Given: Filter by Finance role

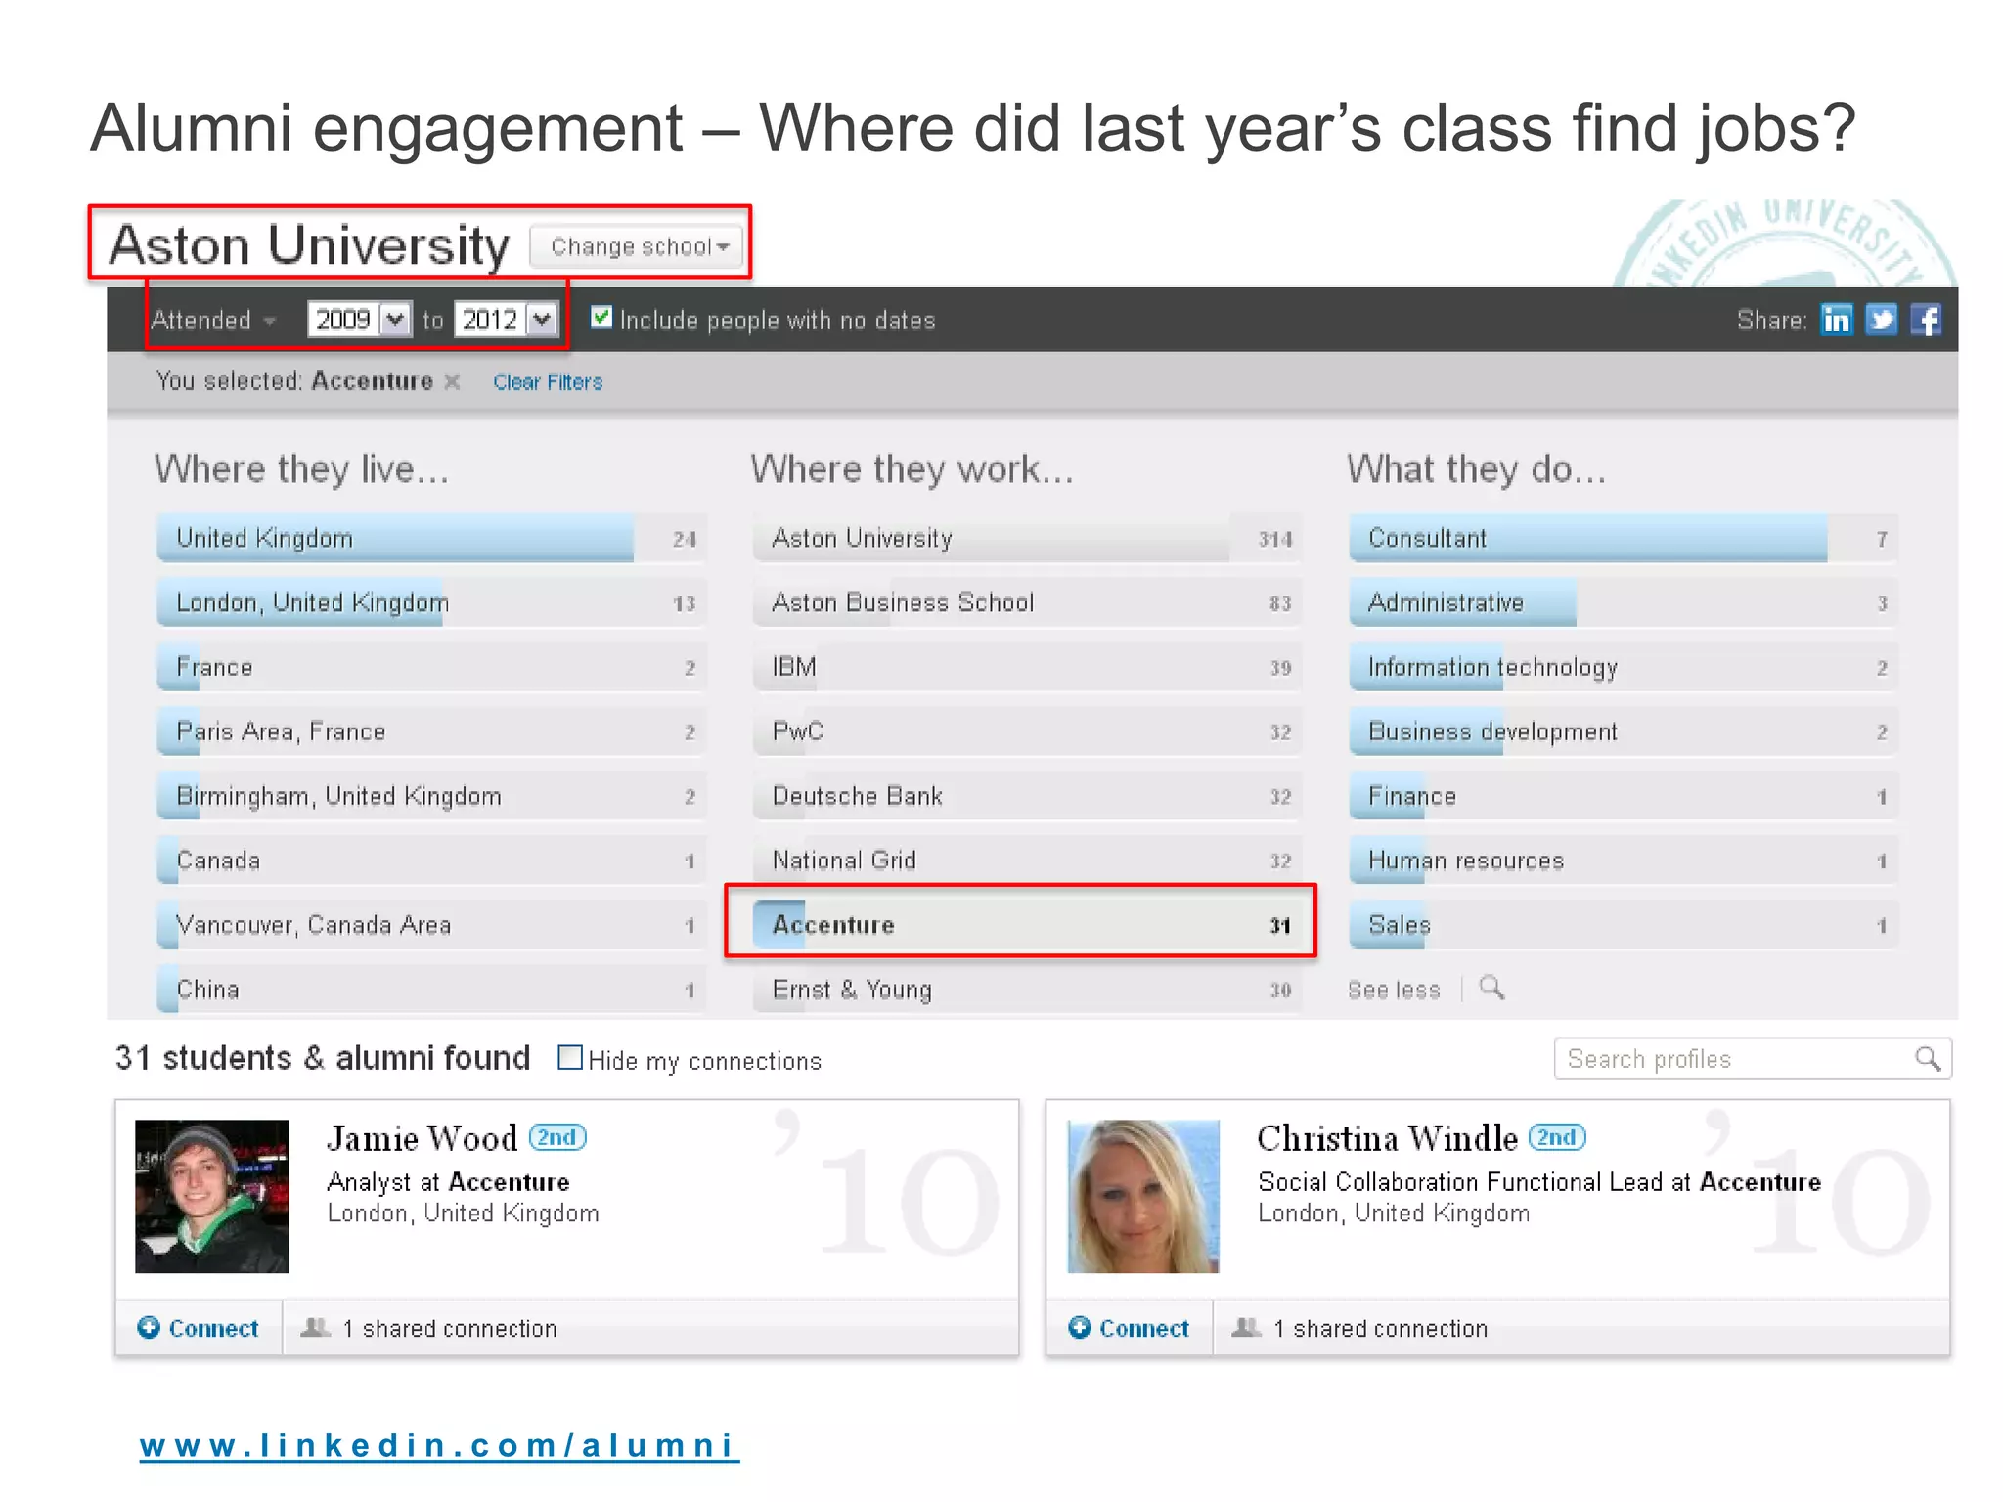Looking at the screenshot, I should point(1624,796).
